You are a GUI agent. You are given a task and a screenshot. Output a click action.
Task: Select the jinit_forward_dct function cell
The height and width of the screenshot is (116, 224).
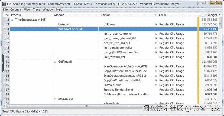114,57
